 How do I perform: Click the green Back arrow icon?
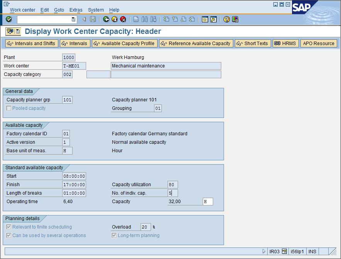106,19
